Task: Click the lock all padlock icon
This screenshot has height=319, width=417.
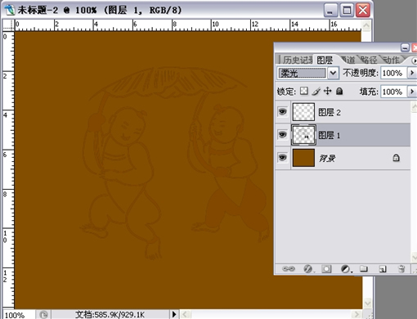Action: [x=339, y=91]
